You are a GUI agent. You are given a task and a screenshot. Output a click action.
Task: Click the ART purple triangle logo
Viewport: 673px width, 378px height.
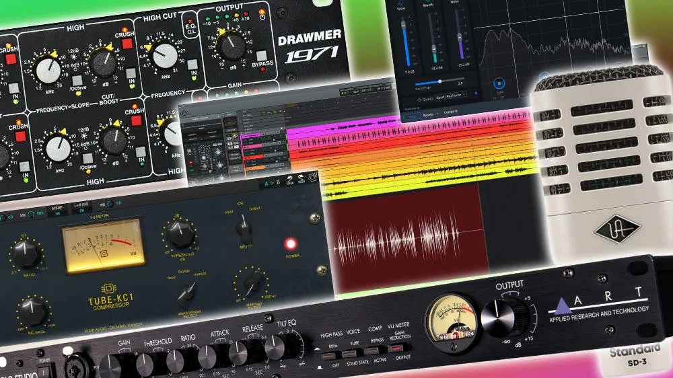pos(561,305)
